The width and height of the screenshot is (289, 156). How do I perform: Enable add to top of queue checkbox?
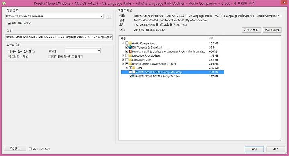[50, 57]
